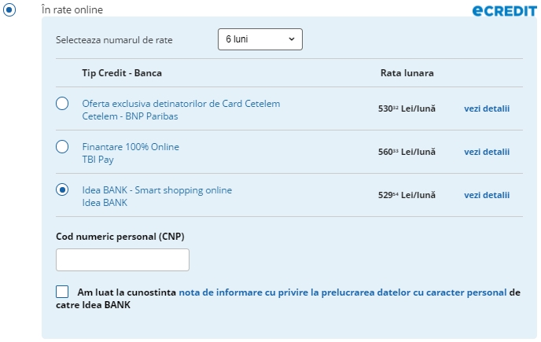
Task: Open the Finantare 100% Online offer
Action: click(131, 147)
